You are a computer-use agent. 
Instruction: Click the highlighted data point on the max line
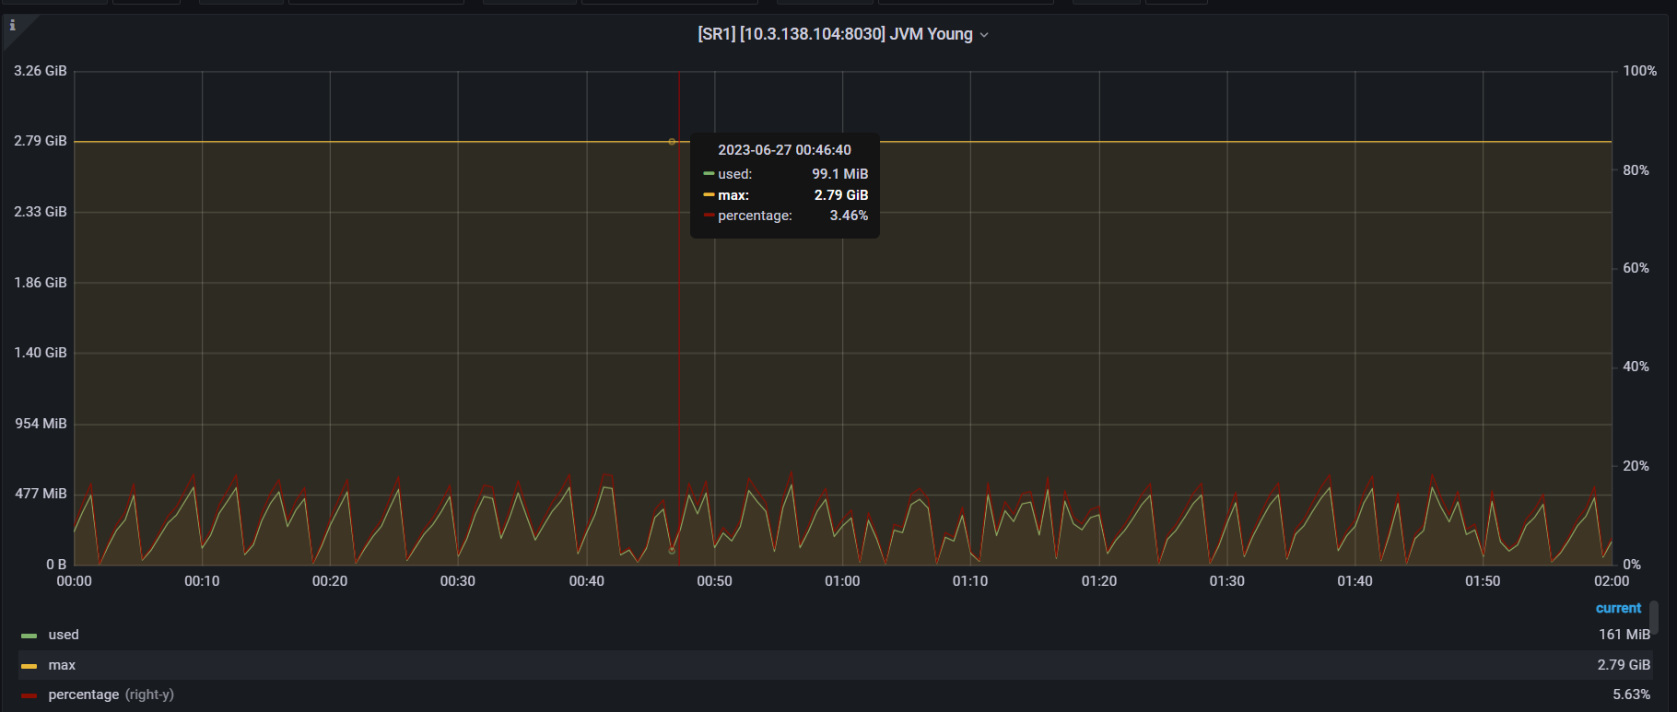(x=672, y=142)
